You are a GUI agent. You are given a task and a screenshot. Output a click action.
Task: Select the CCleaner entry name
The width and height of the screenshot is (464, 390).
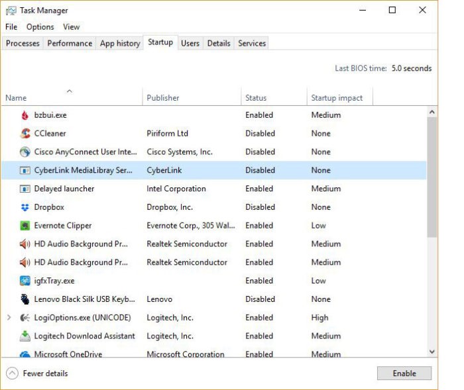[x=50, y=134]
